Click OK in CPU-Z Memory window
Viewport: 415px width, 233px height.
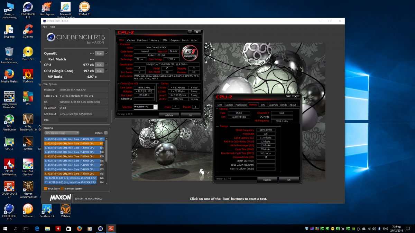tap(288, 180)
